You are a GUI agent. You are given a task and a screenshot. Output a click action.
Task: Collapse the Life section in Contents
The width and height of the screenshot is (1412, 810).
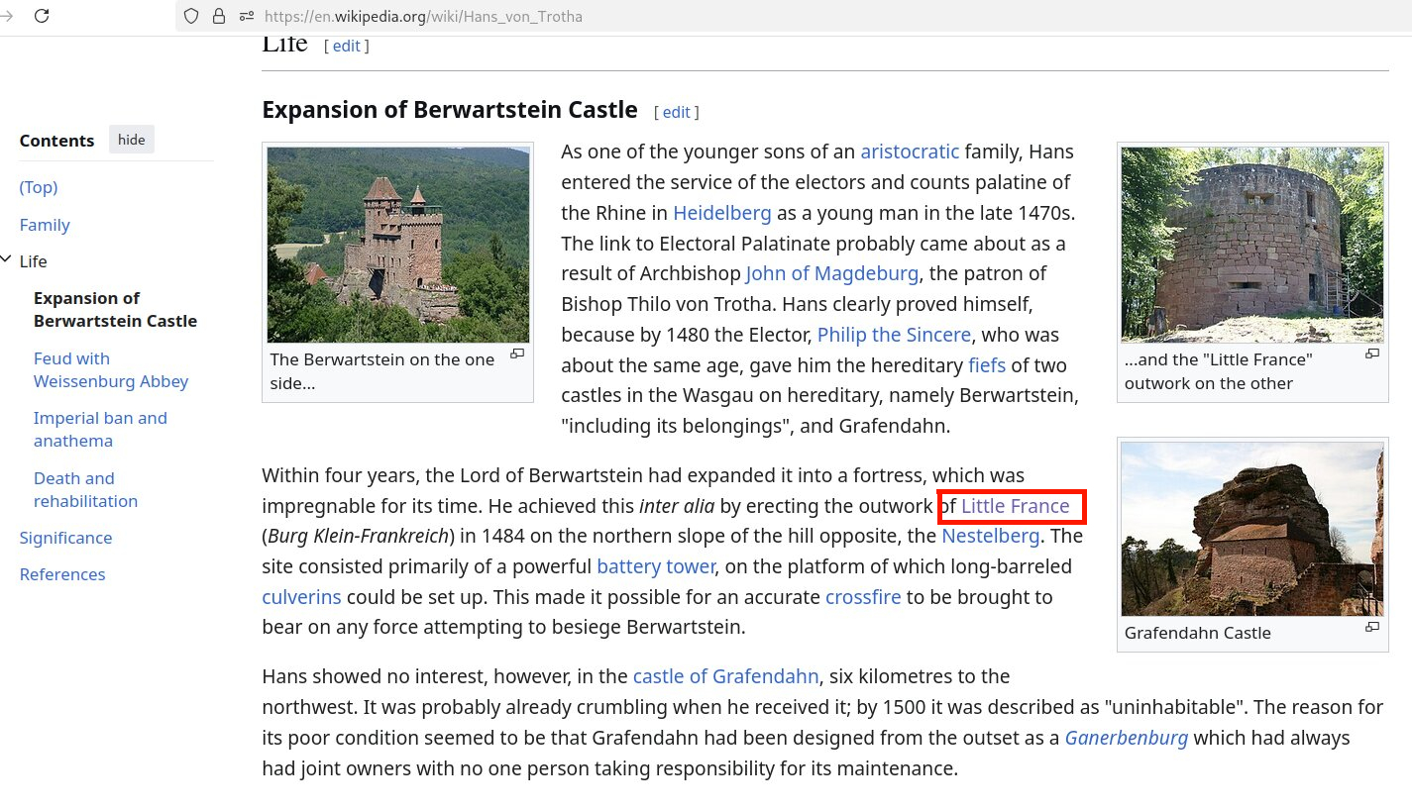coord(8,261)
